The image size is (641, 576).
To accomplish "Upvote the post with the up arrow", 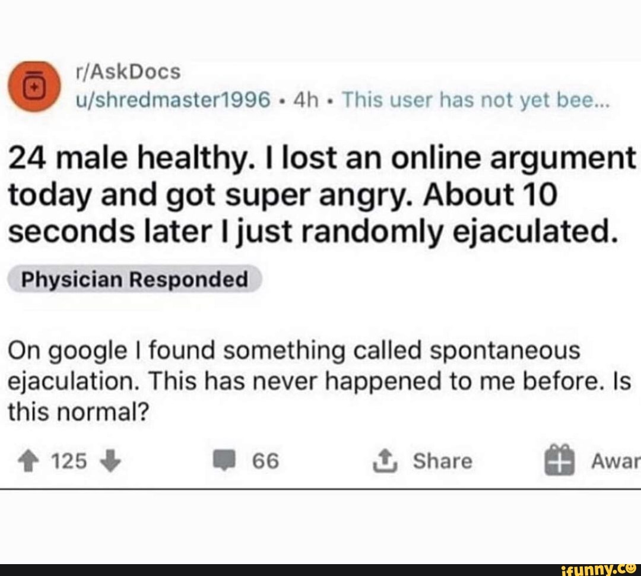I will coord(28,461).
